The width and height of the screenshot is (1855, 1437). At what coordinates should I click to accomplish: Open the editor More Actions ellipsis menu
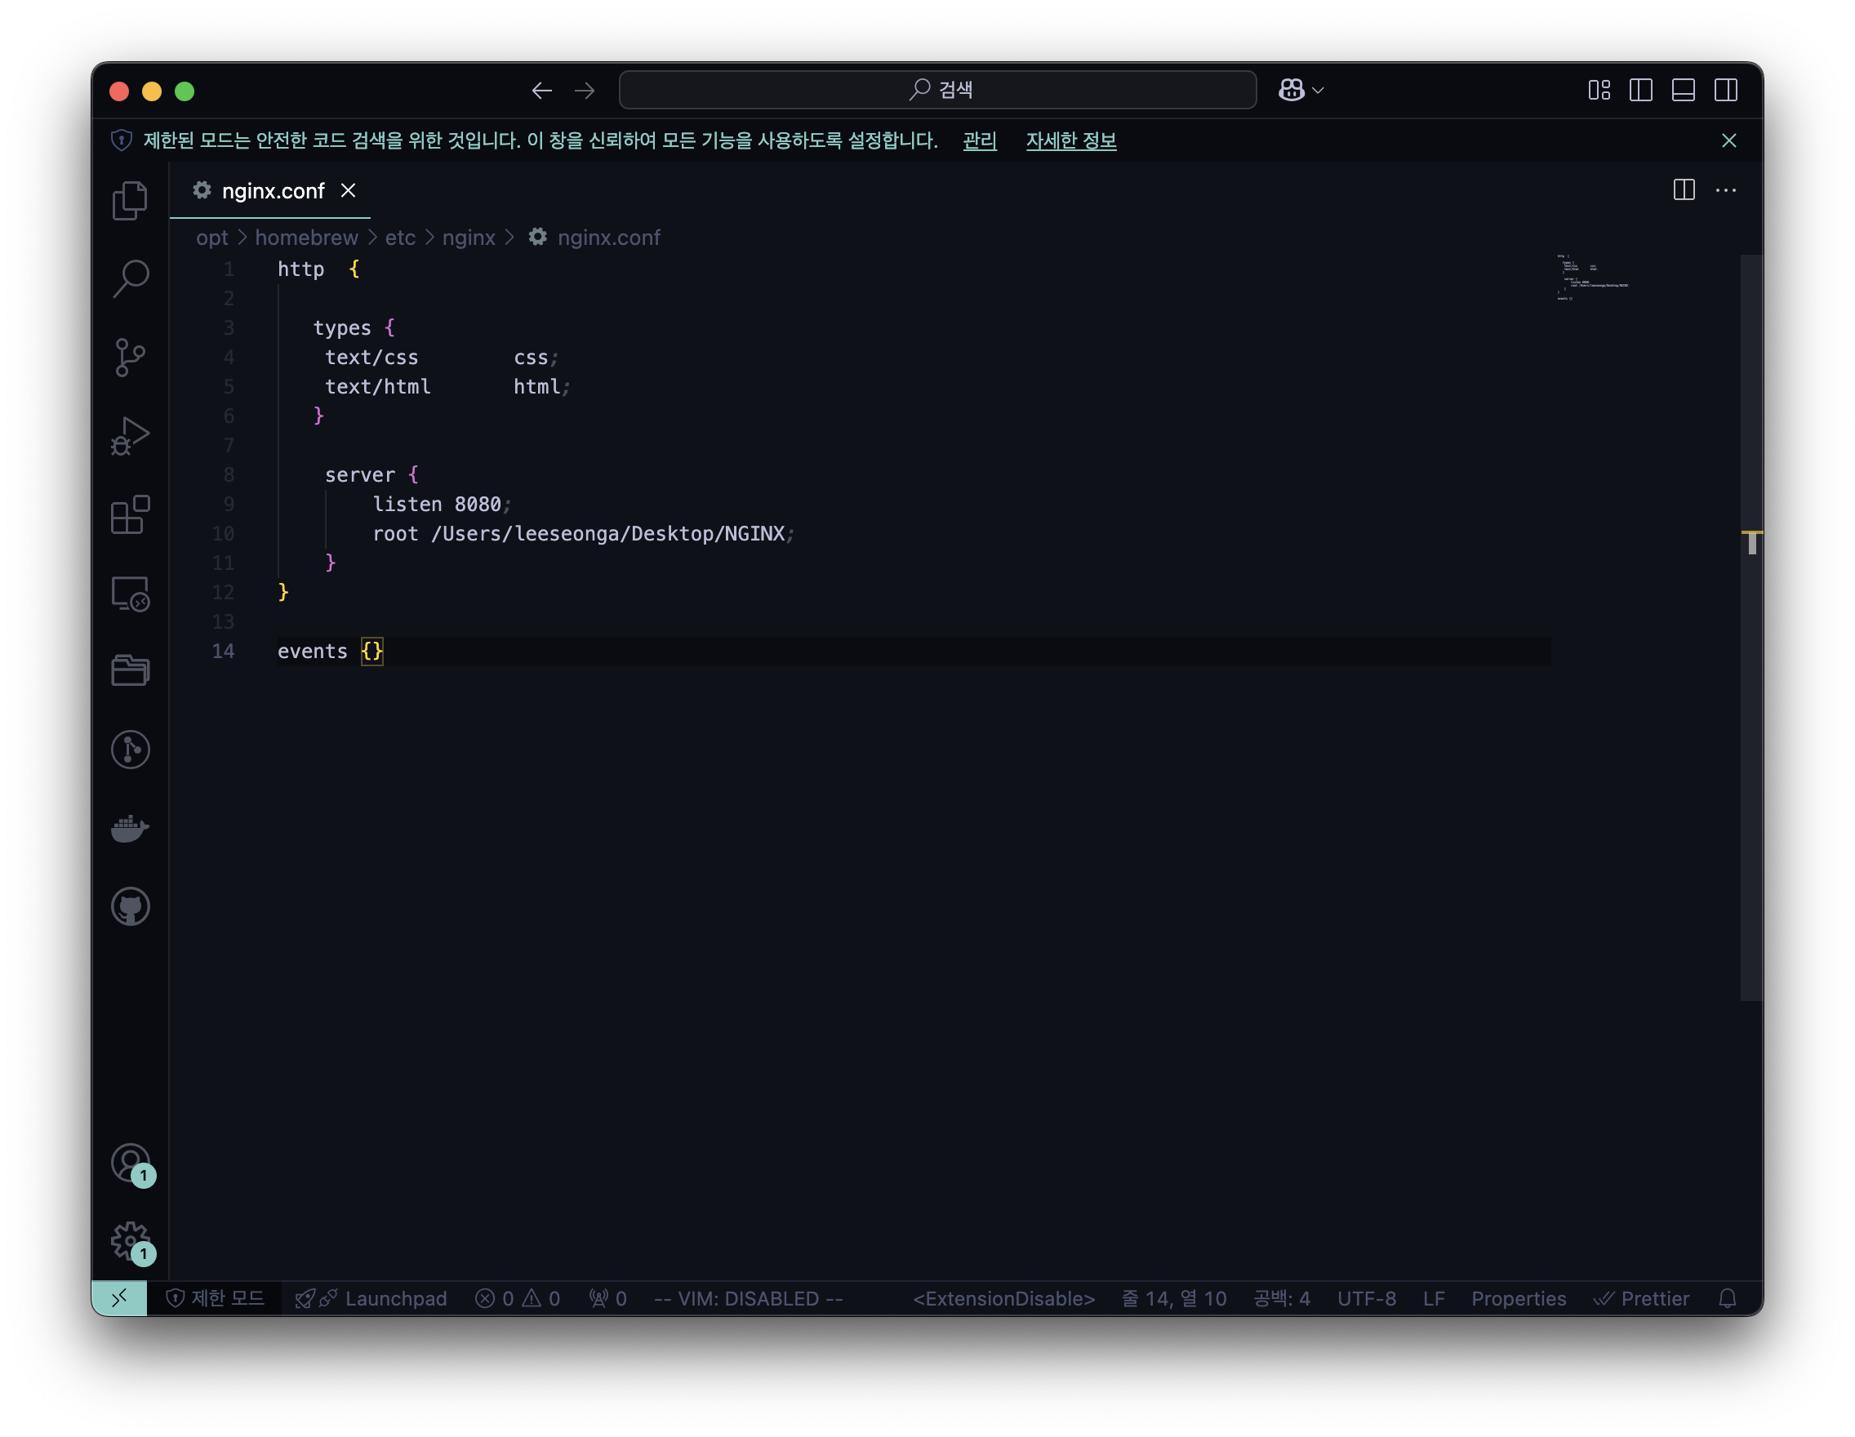pos(1725,190)
